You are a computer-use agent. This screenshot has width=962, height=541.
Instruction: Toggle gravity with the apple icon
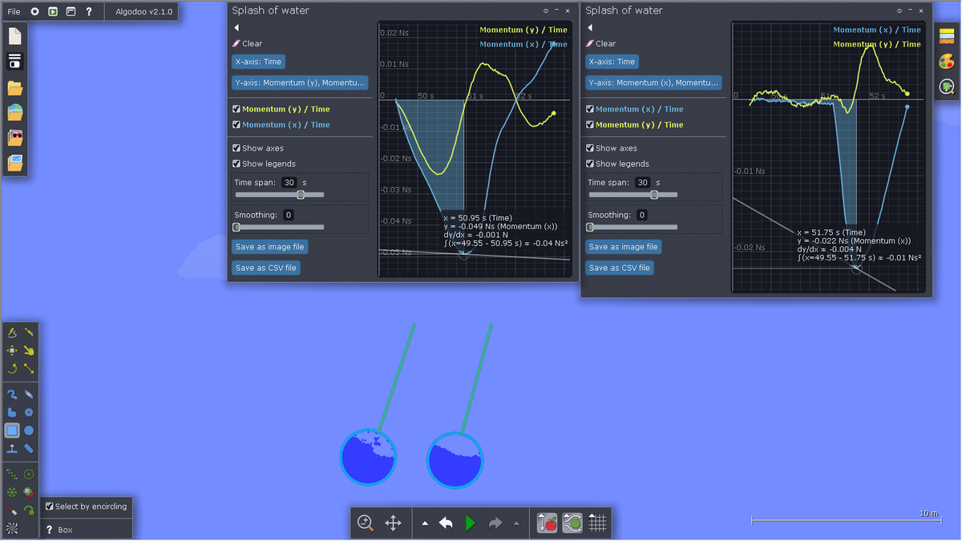tap(548, 523)
